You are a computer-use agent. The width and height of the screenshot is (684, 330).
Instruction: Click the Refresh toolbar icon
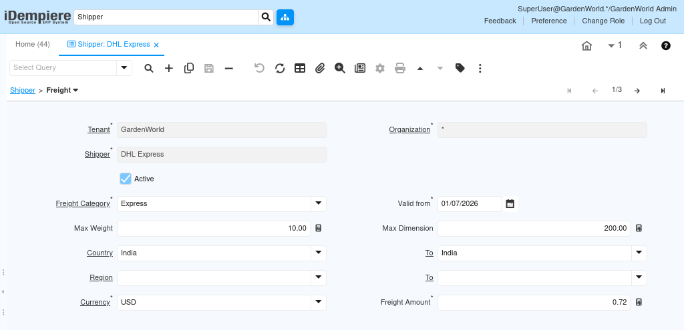tap(280, 69)
